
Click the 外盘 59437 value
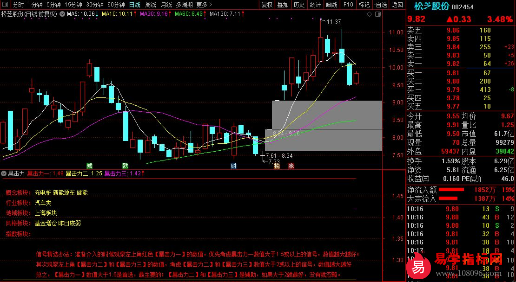tap(450, 151)
